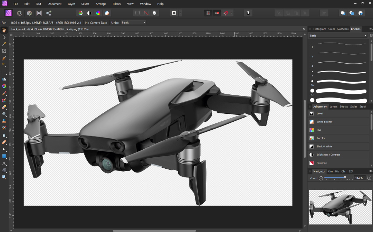Open the snapping options dropdown arrow
This screenshot has width=373, height=232.
232,13
